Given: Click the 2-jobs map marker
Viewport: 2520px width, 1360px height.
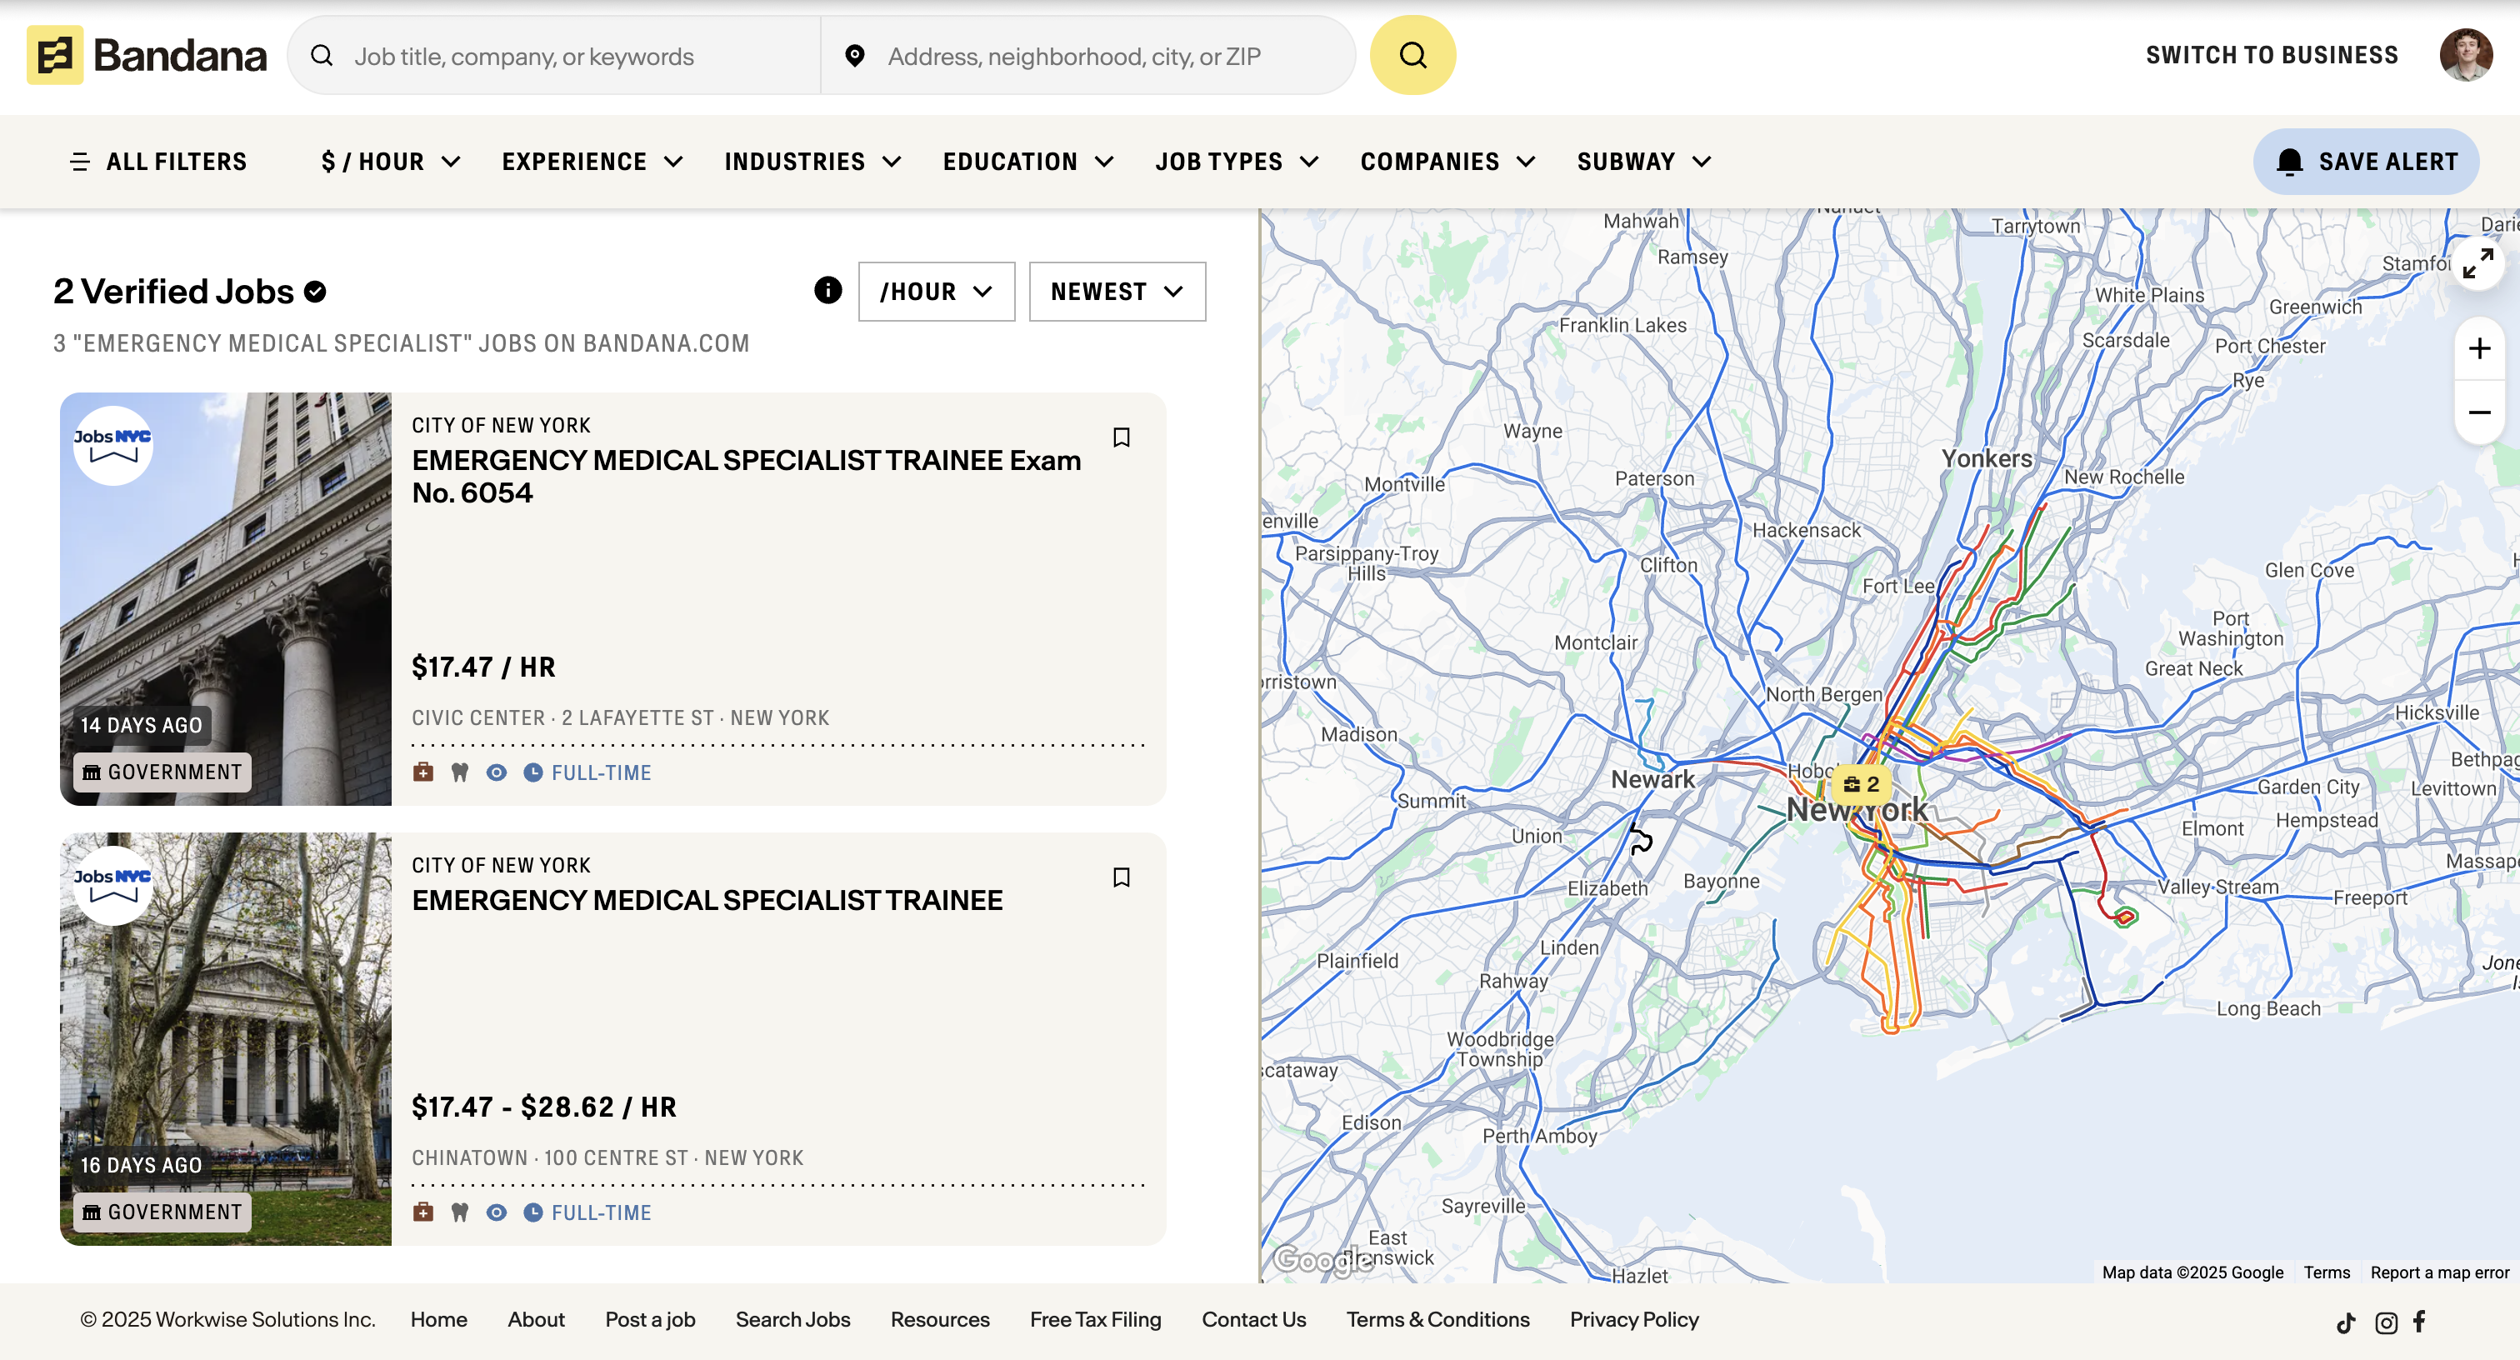Looking at the screenshot, I should pyautogui.click(x=1862, y=783).
